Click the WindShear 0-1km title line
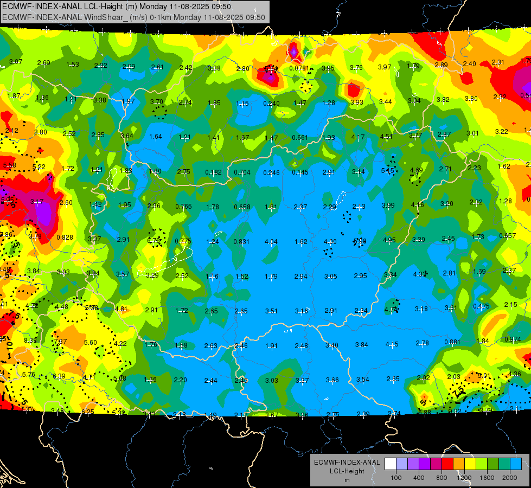The image size is (531, 488). click(133, 17)
